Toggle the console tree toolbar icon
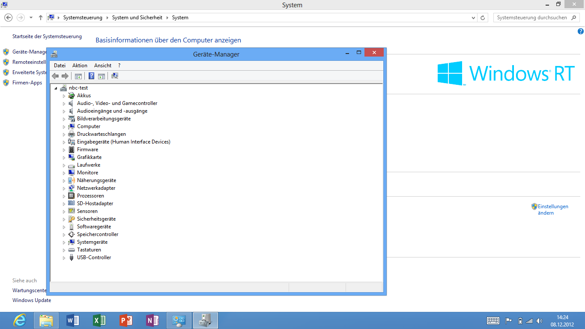The width and height of the screenshot is (585, 329). [78, 76]
